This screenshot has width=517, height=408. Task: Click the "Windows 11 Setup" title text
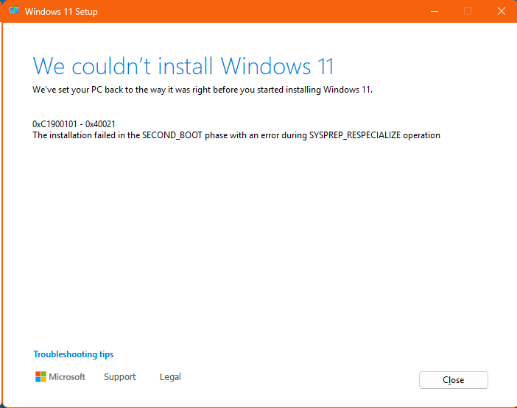click(61, 12)
